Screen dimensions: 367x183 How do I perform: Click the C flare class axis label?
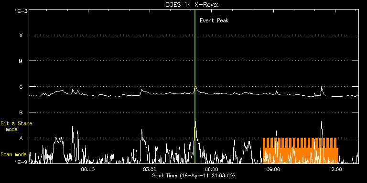(21, 87)
